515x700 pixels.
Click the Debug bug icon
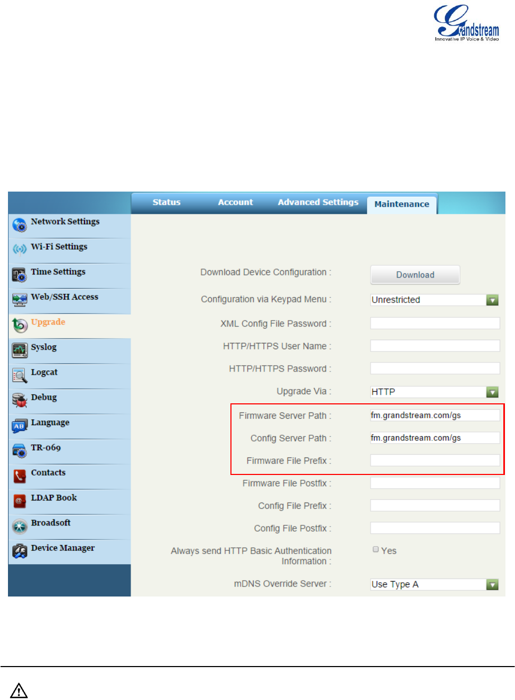(x=20, y=400)
